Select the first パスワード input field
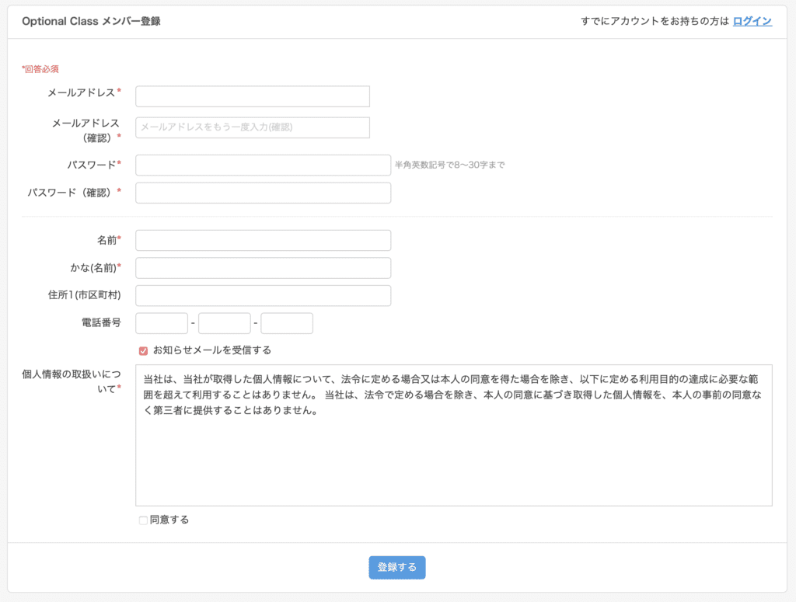Image resolution: width=796 pixels, height=602 pixels. pos(263,165)
